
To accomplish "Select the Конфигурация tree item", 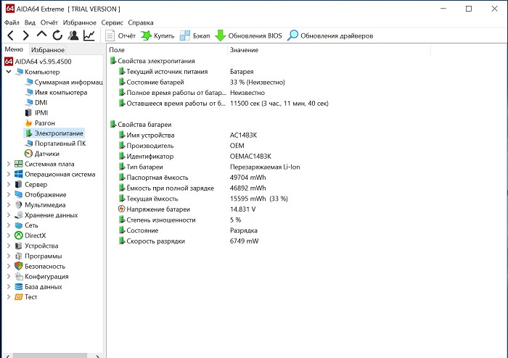I will tap(41, 277).
